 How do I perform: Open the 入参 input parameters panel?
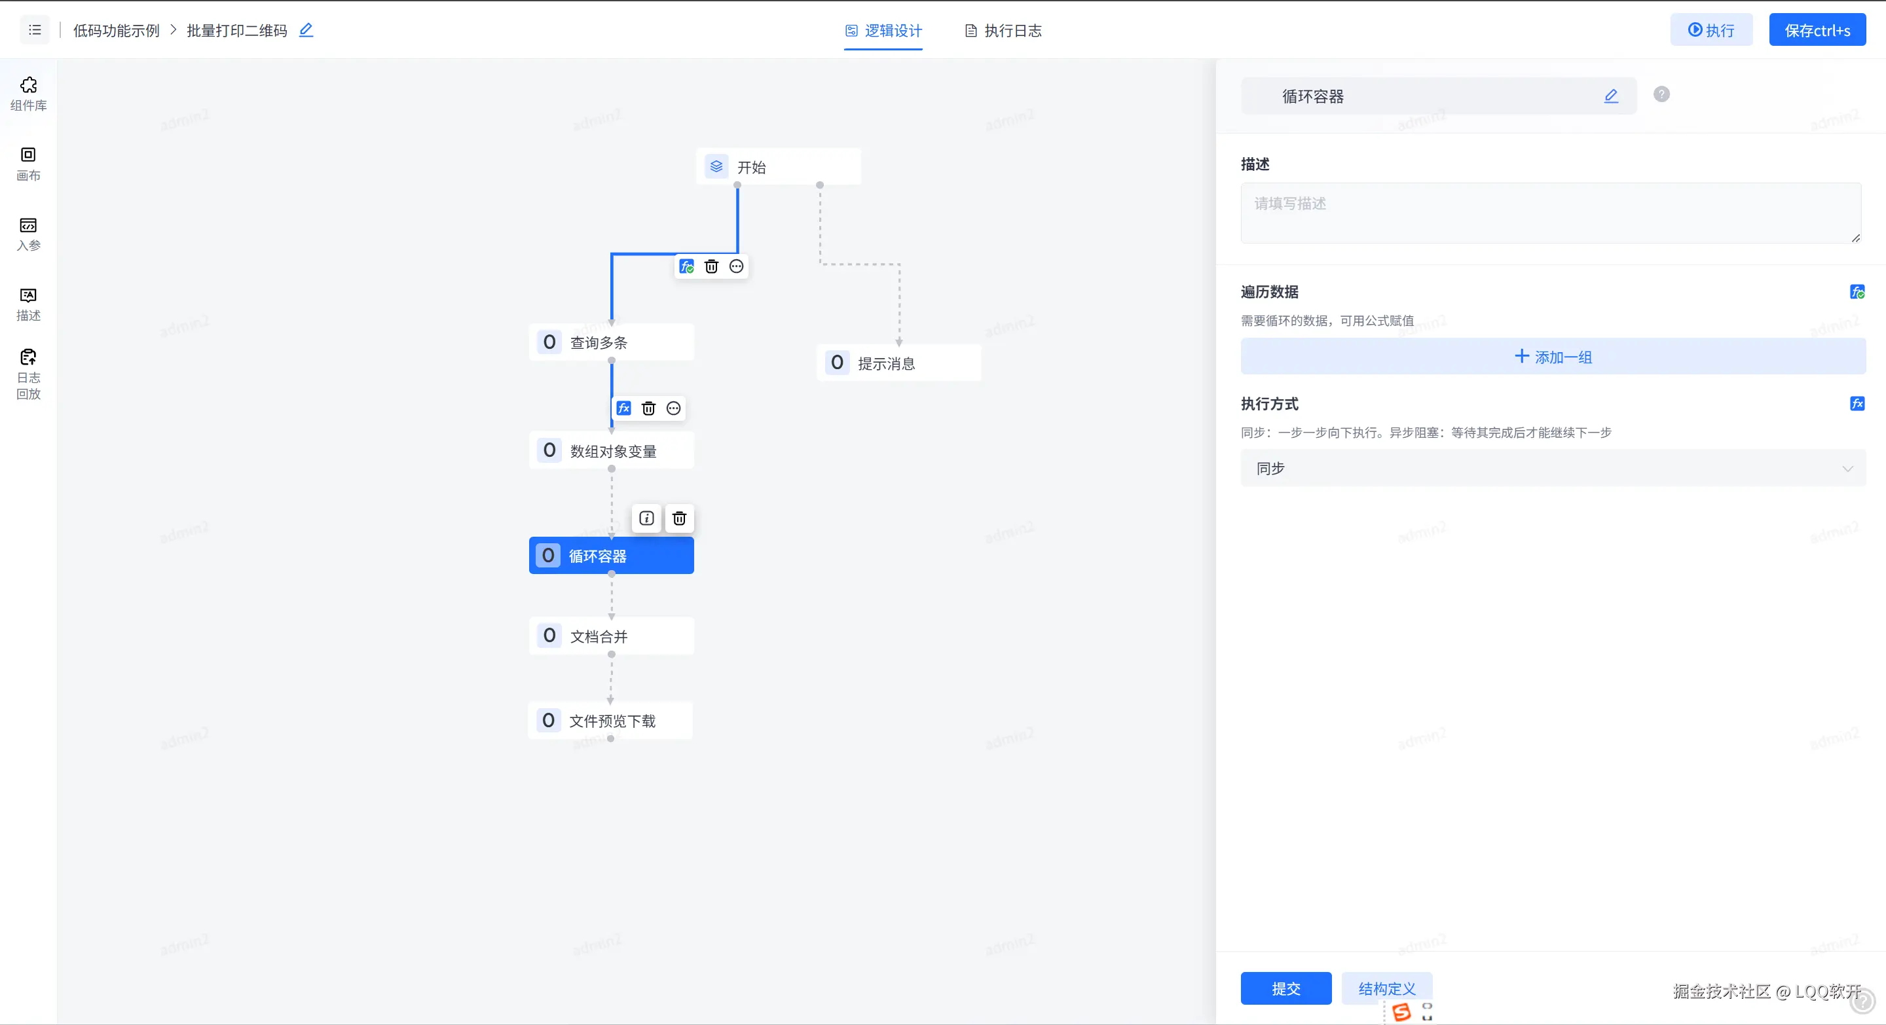(x=29, y=234)
